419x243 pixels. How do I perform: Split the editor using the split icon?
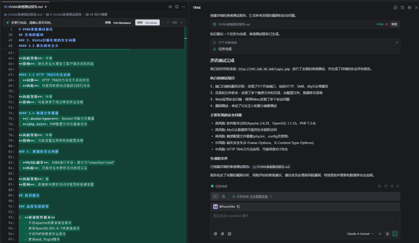coord(177,7)
